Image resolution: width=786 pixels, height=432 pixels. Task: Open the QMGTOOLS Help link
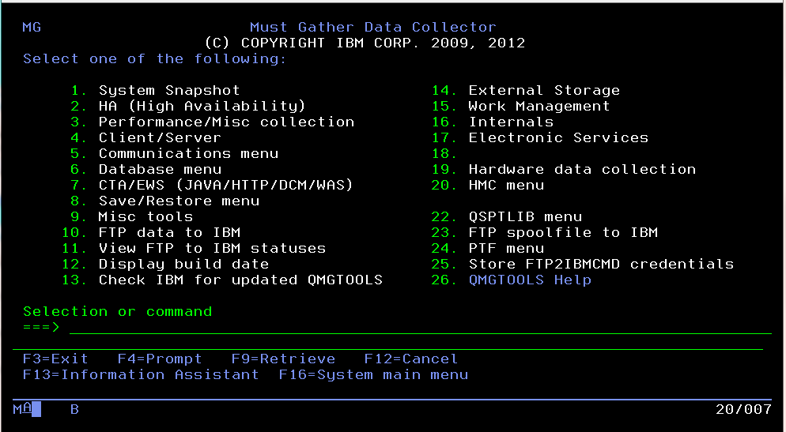(530, 280)
